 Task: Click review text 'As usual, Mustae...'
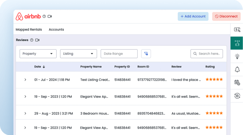tap(186, 114)
